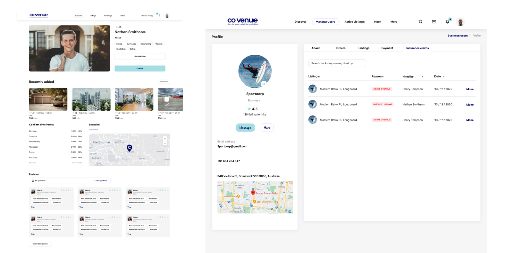This screenshot has height=253, width=507.
Task: Click the Business users breadcrumb link
Action: 457,36
